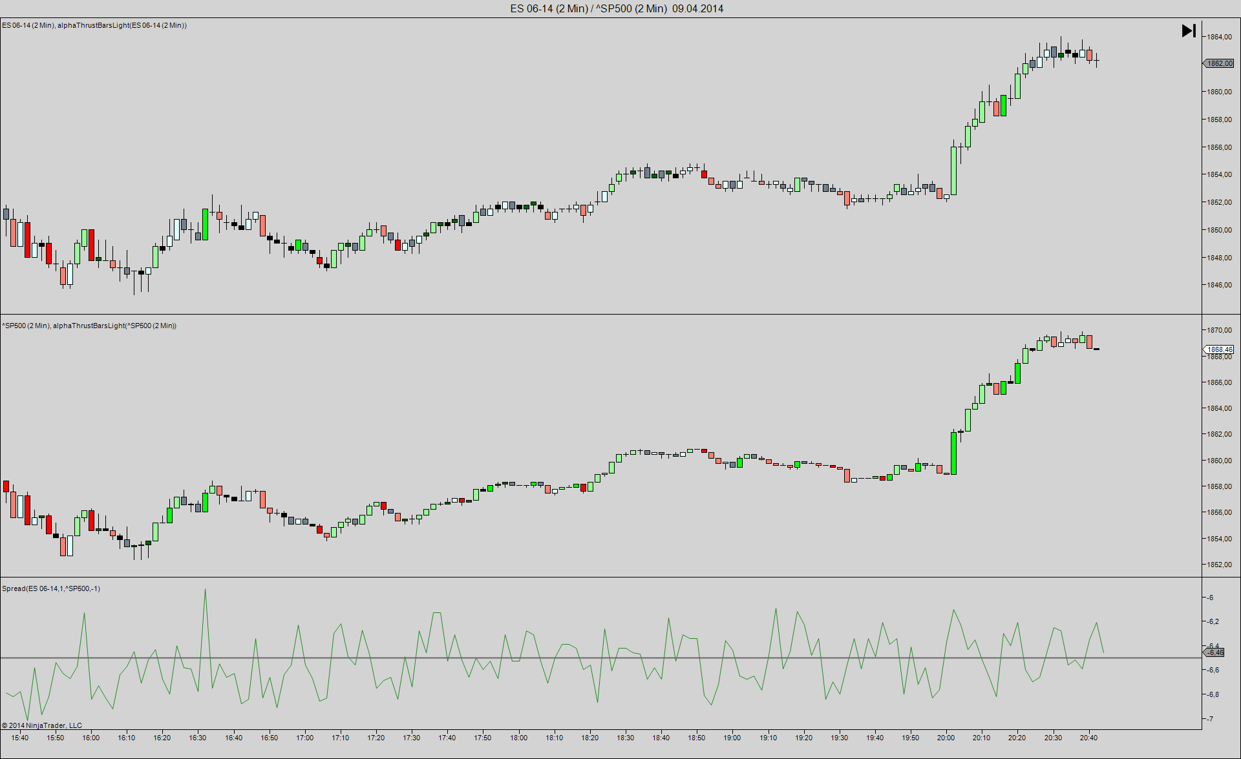This screenshot has height=759, width=1241.
Task: Click 1856,00 on the ^SP500 panel price axis
Action: [1219, 512]
